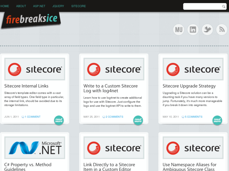The width and height of the screenshot is (229, 171).
Task: Open the 1 COMMENT link
Action: [32, 117]
